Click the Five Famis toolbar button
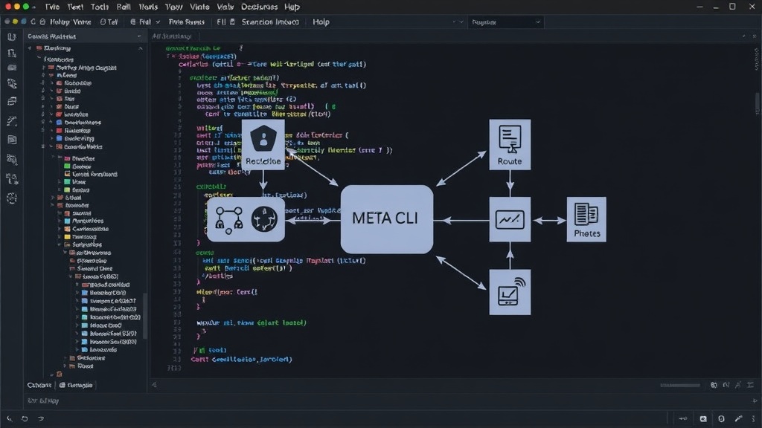Image resolution: width=762 pixels, height=428 pixels. [x=186, y=22]
